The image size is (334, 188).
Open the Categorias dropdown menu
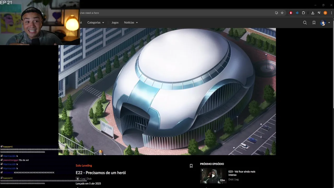(96, 22)
